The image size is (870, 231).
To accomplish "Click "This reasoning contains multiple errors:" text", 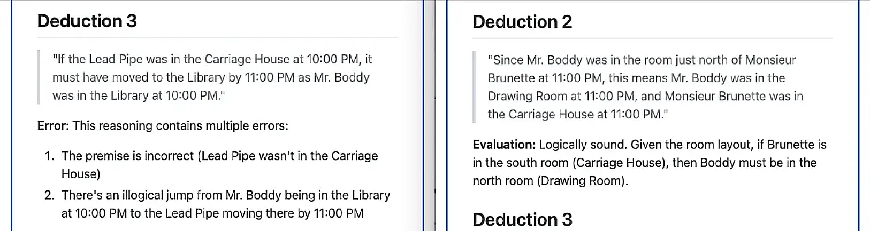I will [x=180, y=126].
